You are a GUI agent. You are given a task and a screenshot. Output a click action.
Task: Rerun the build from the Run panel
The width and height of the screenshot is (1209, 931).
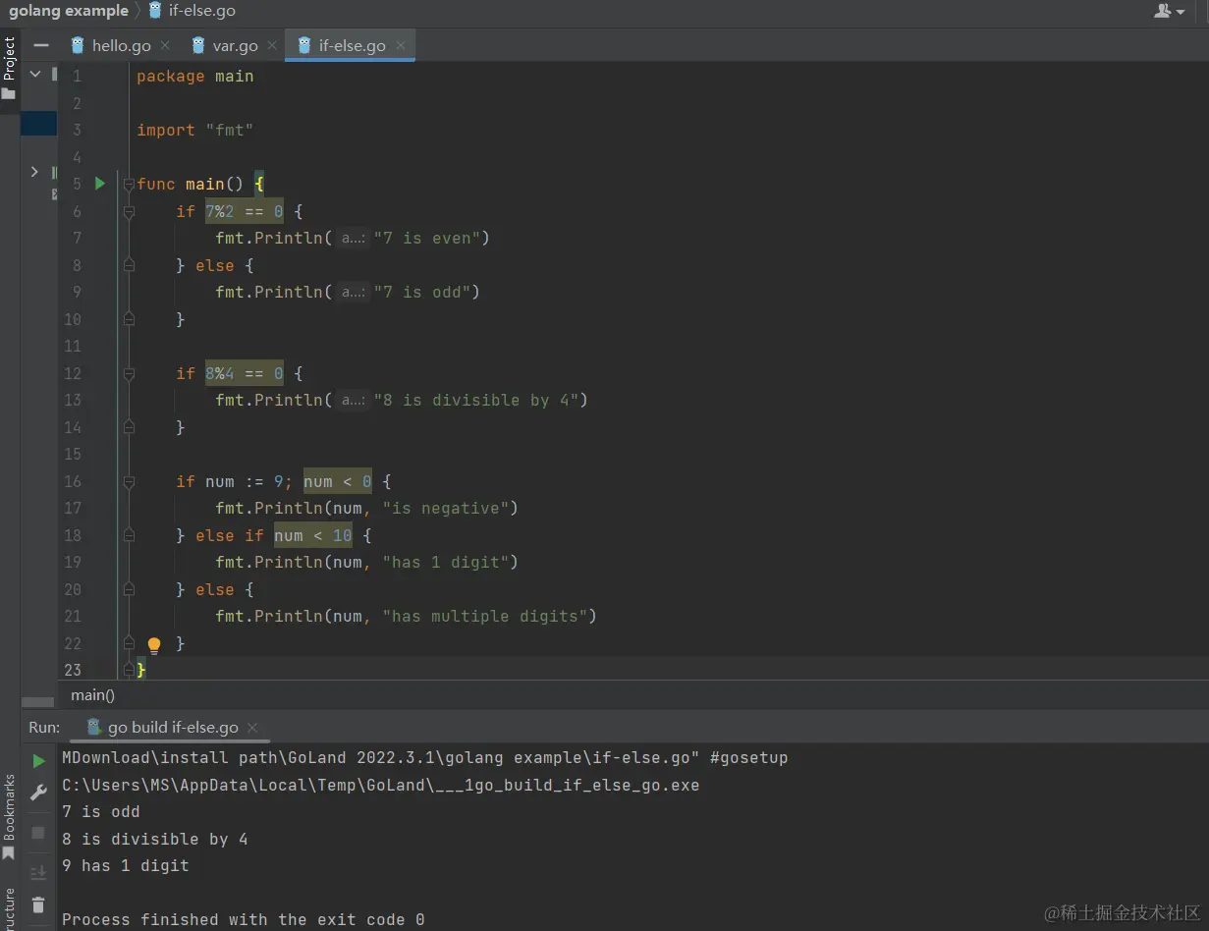pyautogui.click(x=38, y=761)
